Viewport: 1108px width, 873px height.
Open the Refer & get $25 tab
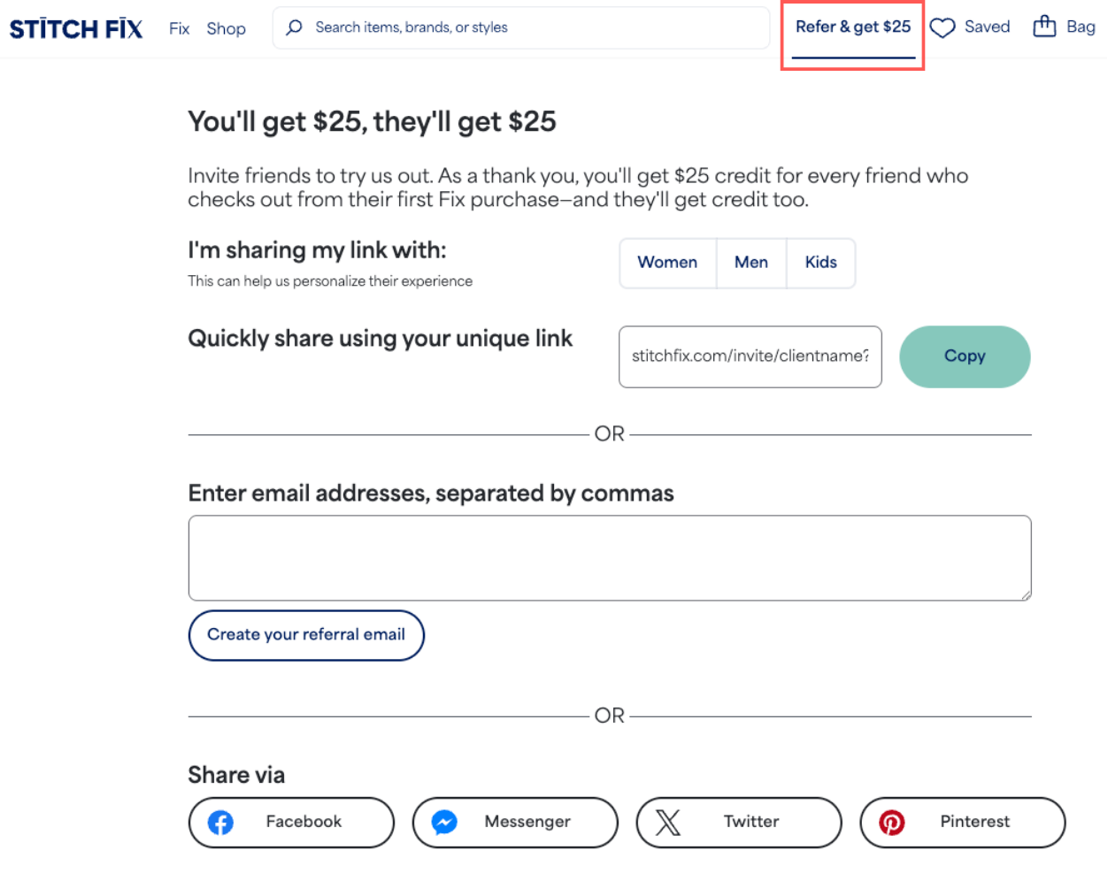(853, 27)
